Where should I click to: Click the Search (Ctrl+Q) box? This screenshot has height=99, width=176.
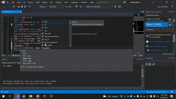(111, 2)
